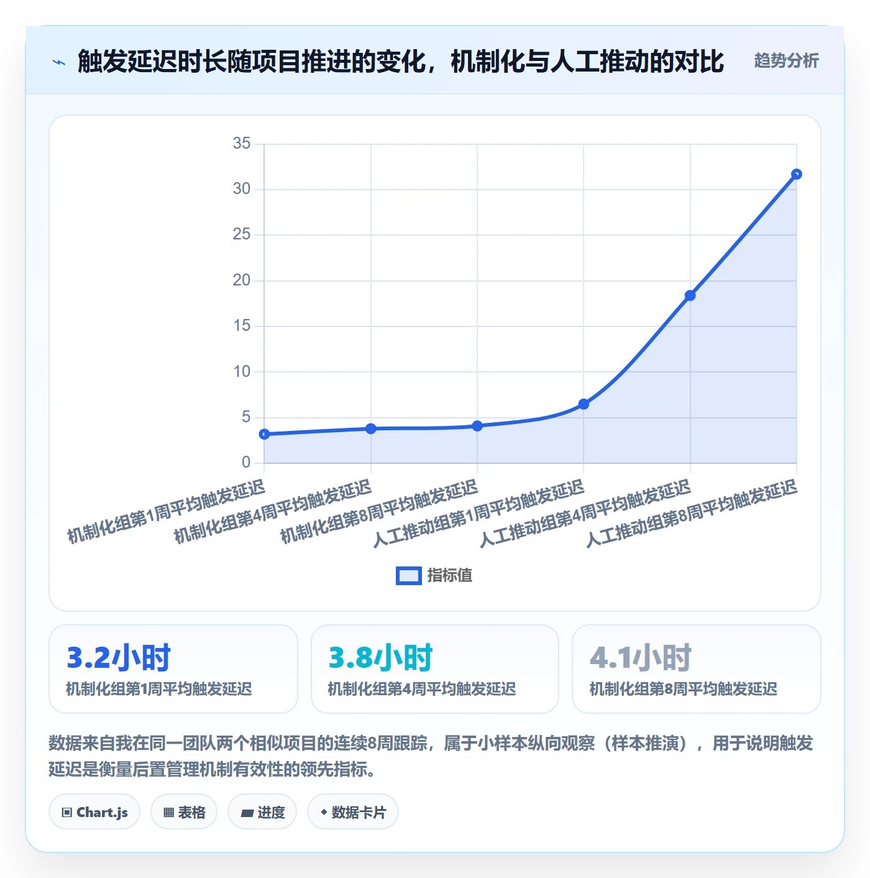
Task: Click the chart data point for 人工推动组第4周
Action: pos(690,295)
